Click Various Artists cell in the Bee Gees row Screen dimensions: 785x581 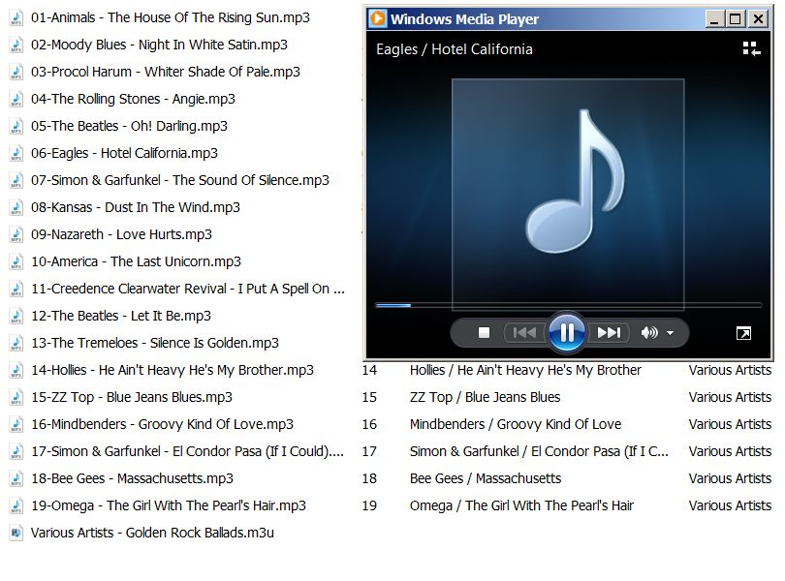click(730, 478)
